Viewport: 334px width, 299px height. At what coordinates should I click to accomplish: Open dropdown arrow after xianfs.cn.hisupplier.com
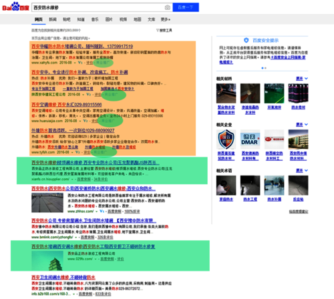click(72, 180)
